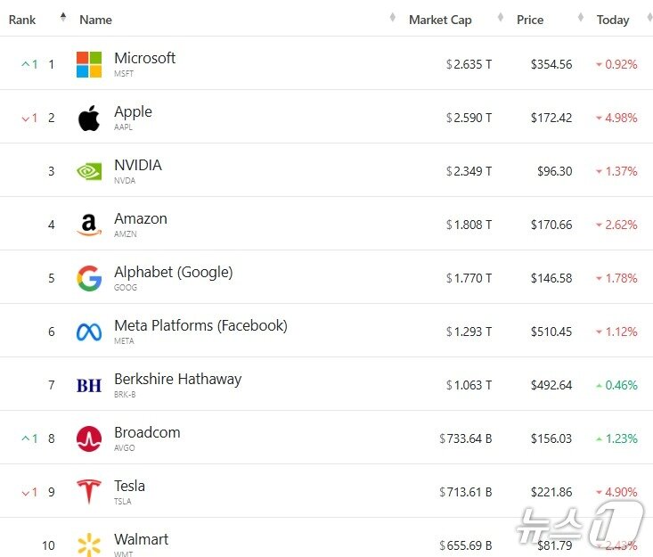The image size is (653, 557).
Task: Sort by Market Cap column arrow
Action: (x=501, y=18)
